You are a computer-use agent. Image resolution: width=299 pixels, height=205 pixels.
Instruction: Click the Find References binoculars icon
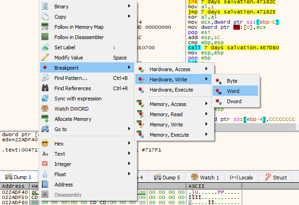[45, 88]
